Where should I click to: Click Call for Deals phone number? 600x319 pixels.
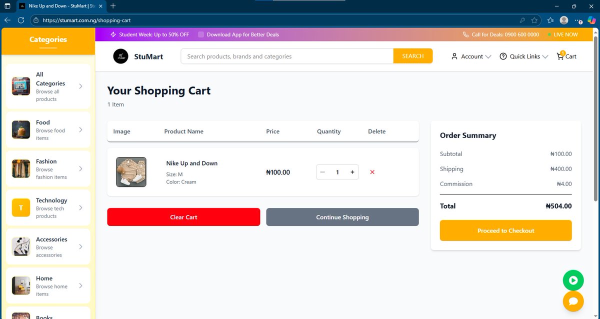pos(505,34)
